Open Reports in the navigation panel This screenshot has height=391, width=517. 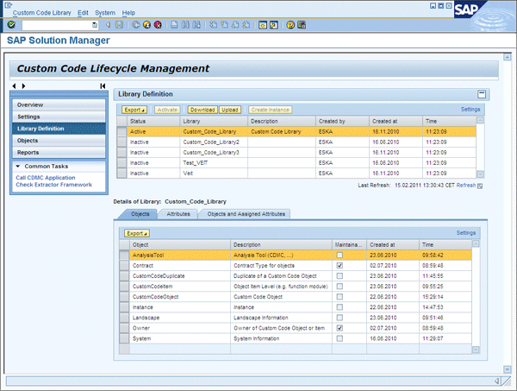(x=59, y=152)
